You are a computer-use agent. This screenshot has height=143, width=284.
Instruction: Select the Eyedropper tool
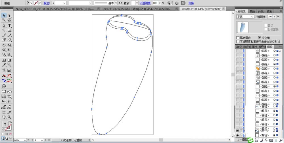click(x=4, y=65)
